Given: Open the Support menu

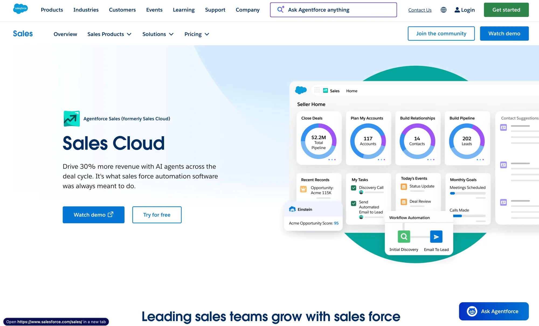Looking at the screenshot, I should pyautogui.click(x=215, y=10).
